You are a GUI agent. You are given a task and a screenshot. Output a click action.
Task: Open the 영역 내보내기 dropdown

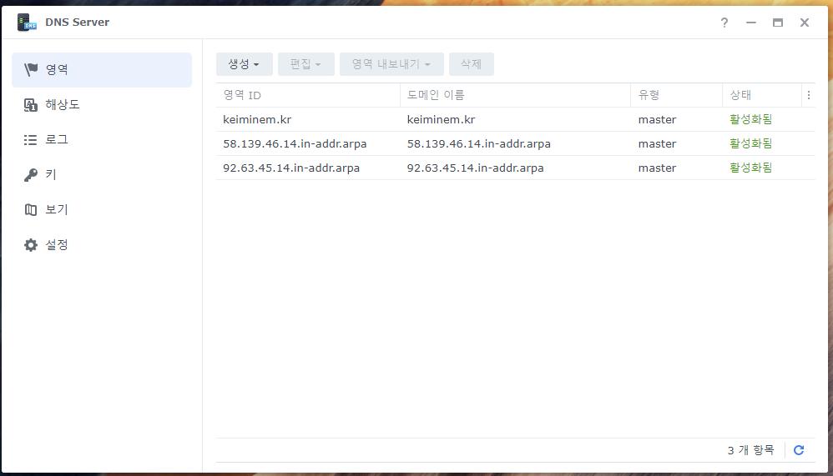point(391,64)
